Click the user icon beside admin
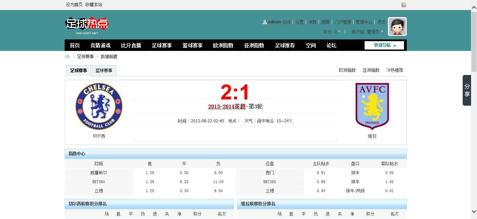Screen dimensions: 477x219 (264, 22)
